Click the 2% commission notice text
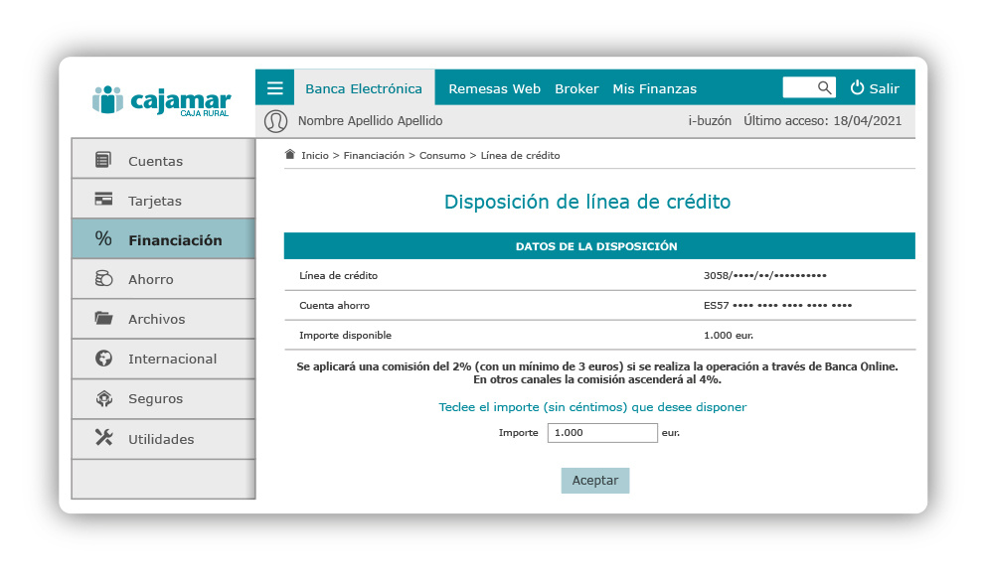 click(x=596, y=373)
